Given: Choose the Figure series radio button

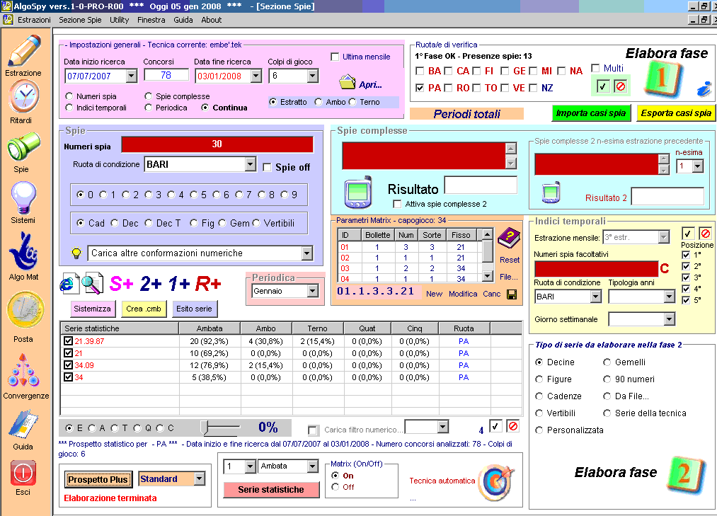Looking at the screenshot, I should [539, 379].
